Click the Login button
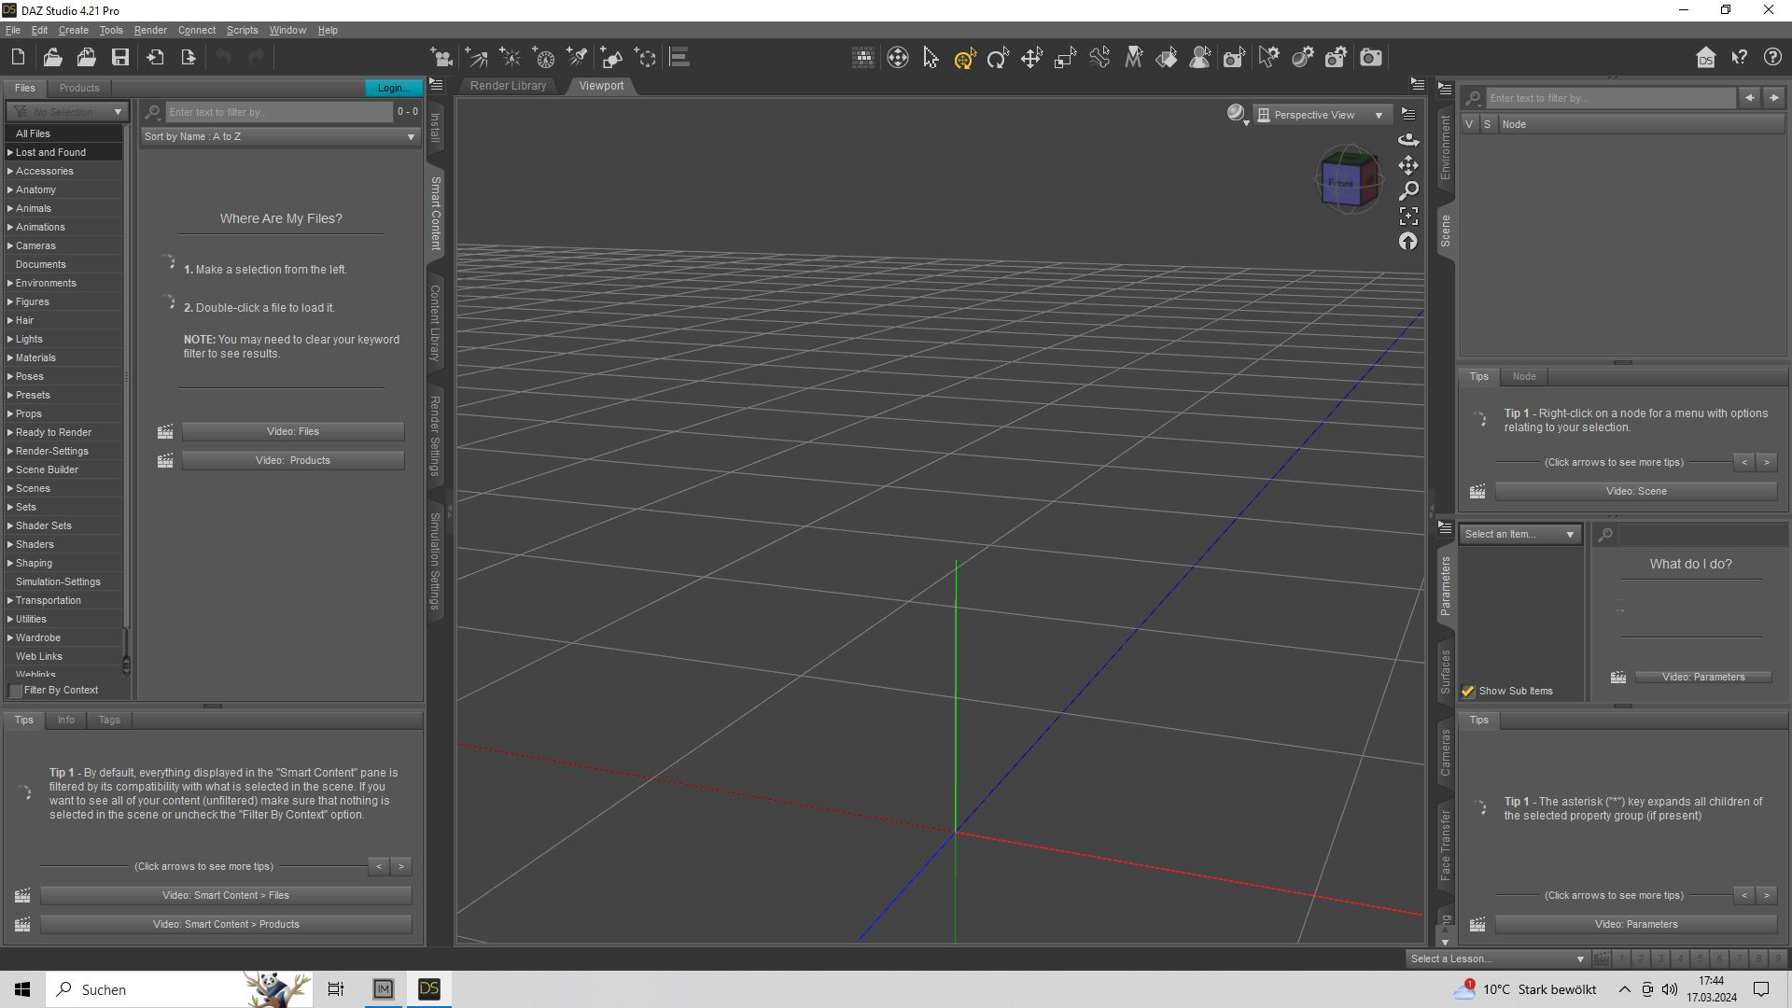The width and height of the screenshot is (1792, 1008). pyautogui.click(x=392, y=88)
